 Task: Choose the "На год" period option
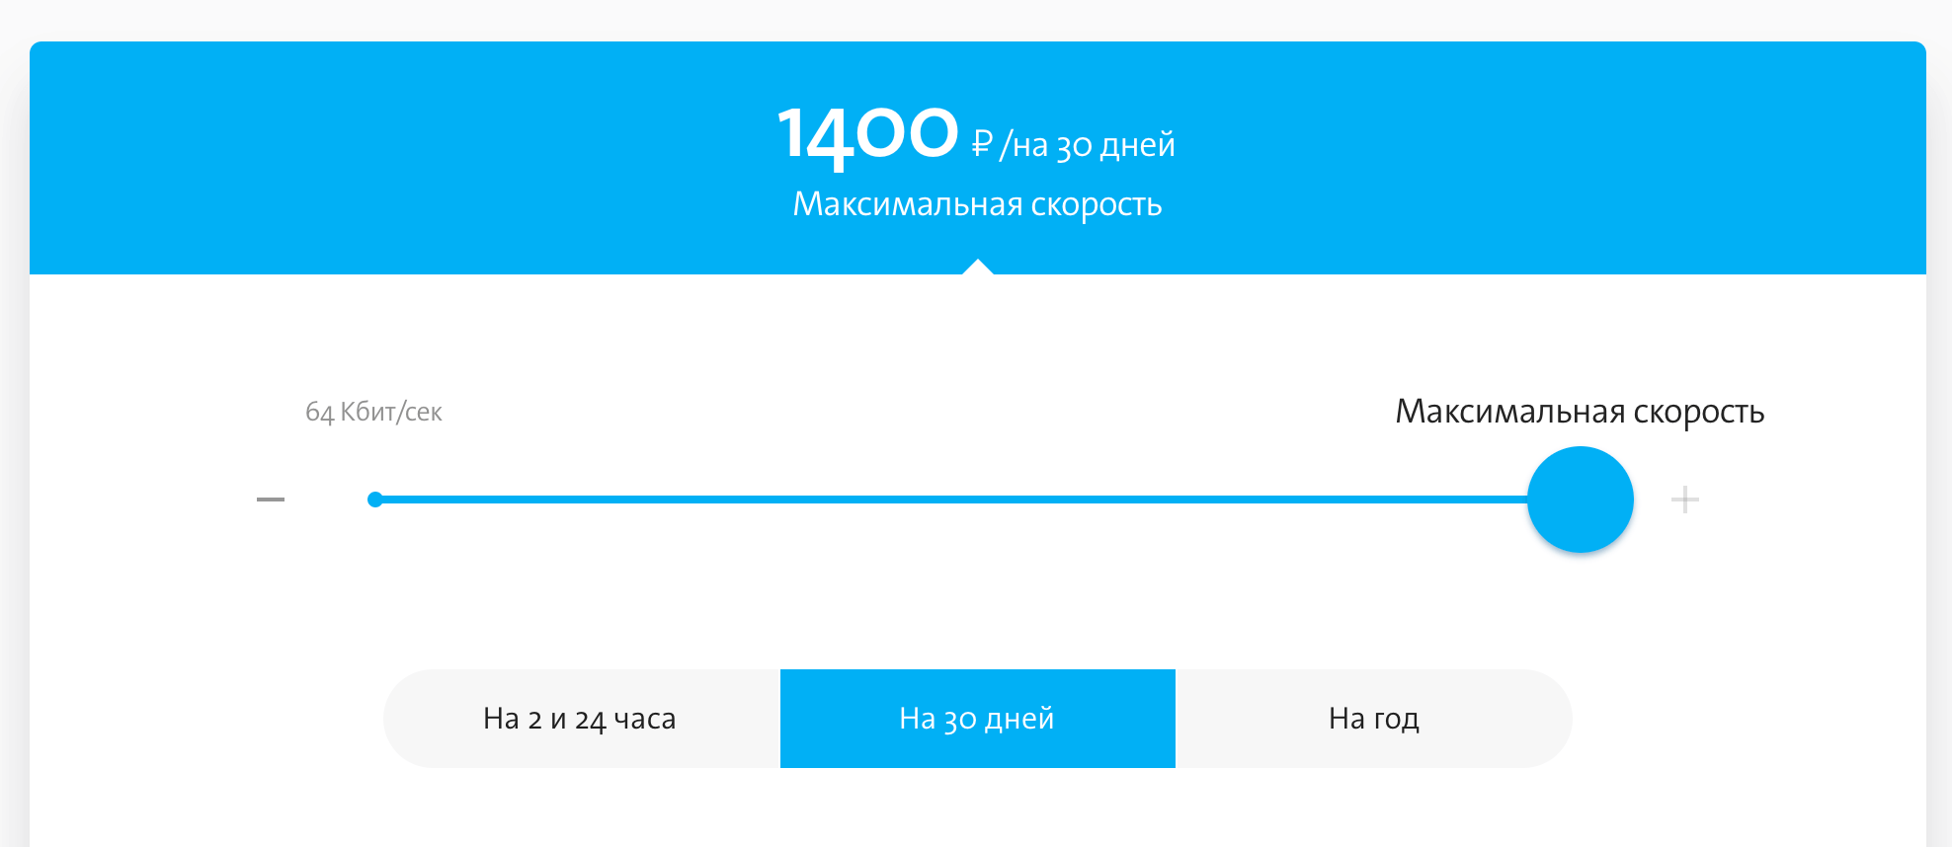point(1373,719)
